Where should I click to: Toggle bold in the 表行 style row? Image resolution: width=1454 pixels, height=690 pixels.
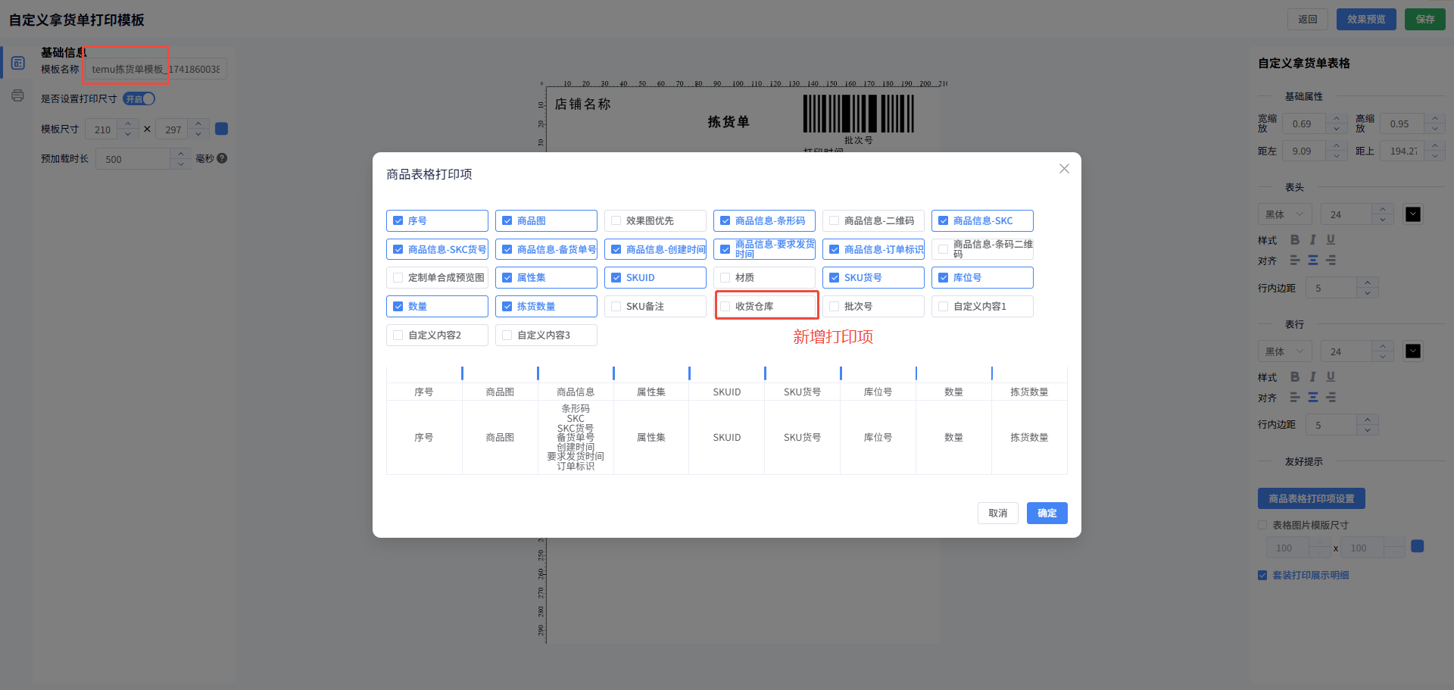coord(1295,376)
